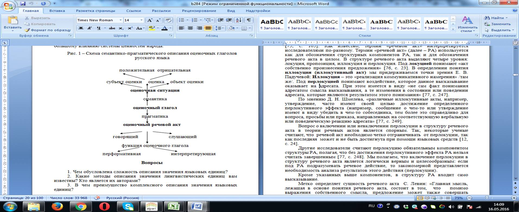Open the Times New Roman font dropdown
Screen dimensions: 519x212
click(x=121, y=20)
